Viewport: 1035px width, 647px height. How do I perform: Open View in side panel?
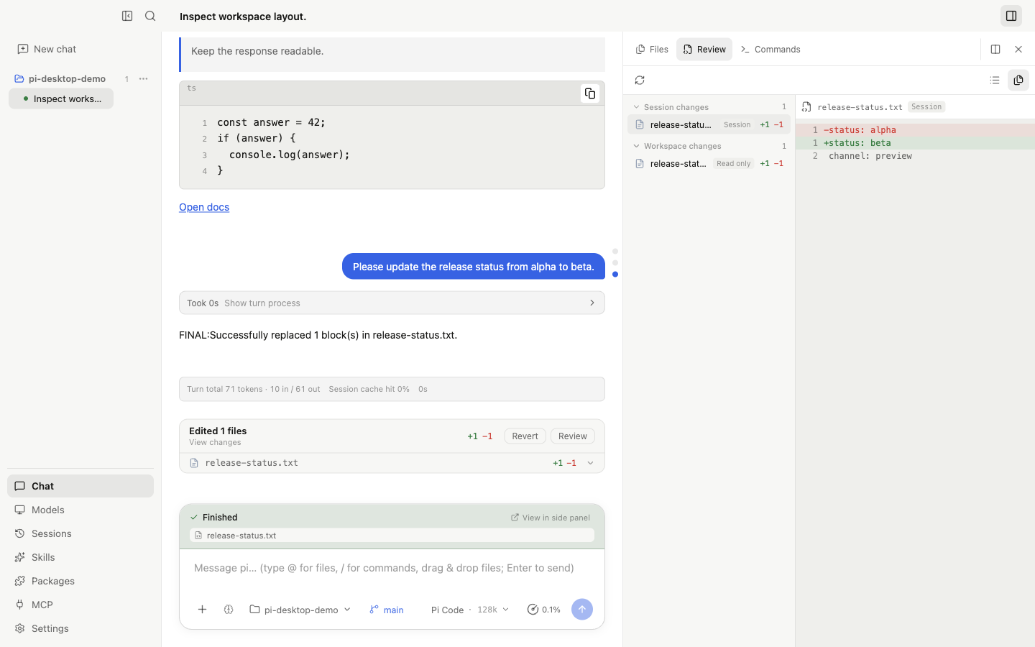(551, 518)
